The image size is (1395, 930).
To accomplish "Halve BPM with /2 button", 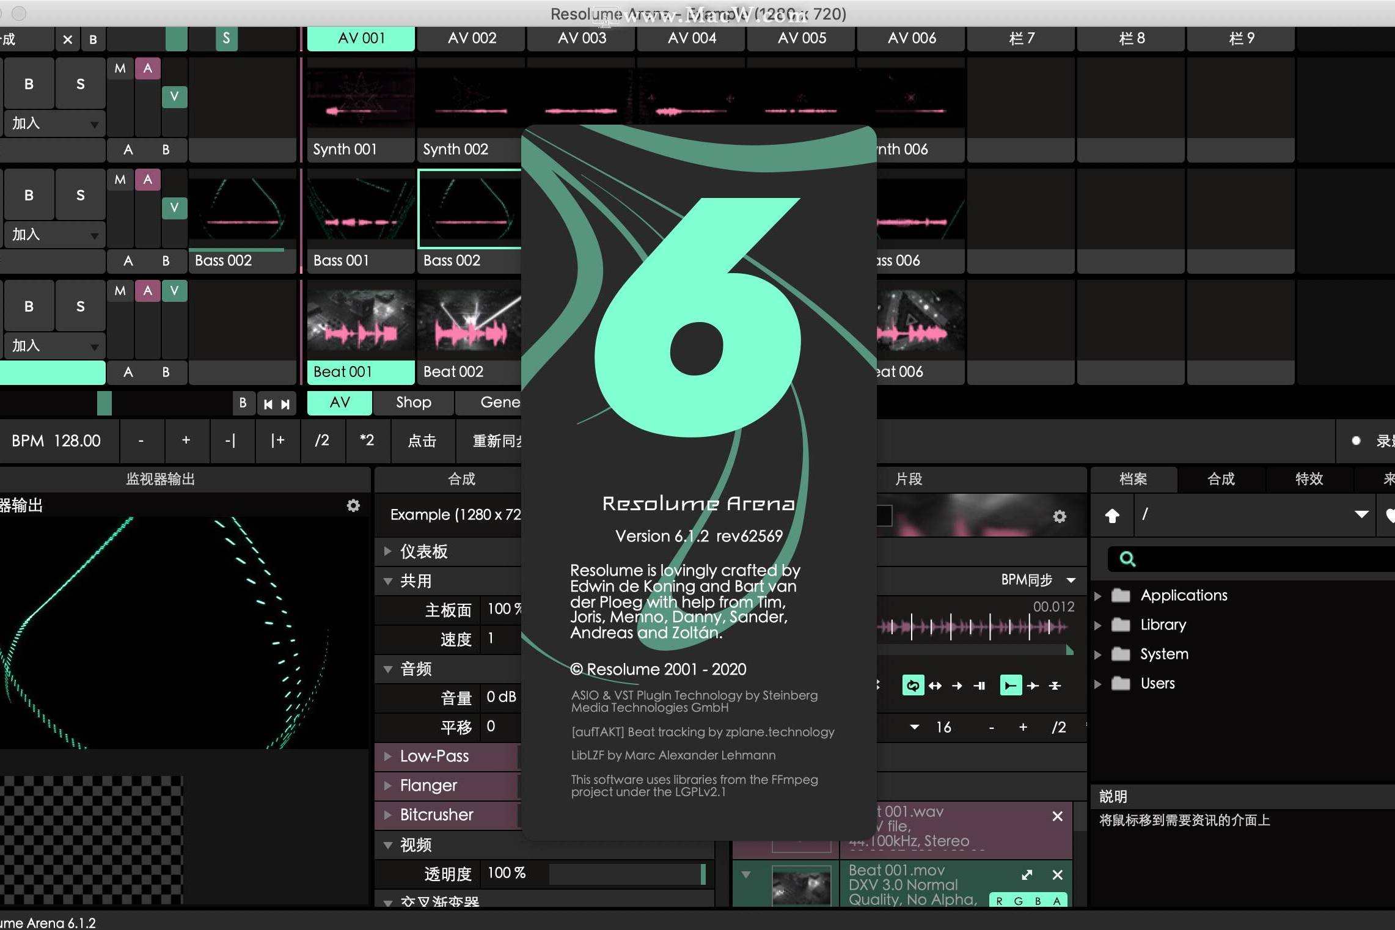I will (322, 441).
